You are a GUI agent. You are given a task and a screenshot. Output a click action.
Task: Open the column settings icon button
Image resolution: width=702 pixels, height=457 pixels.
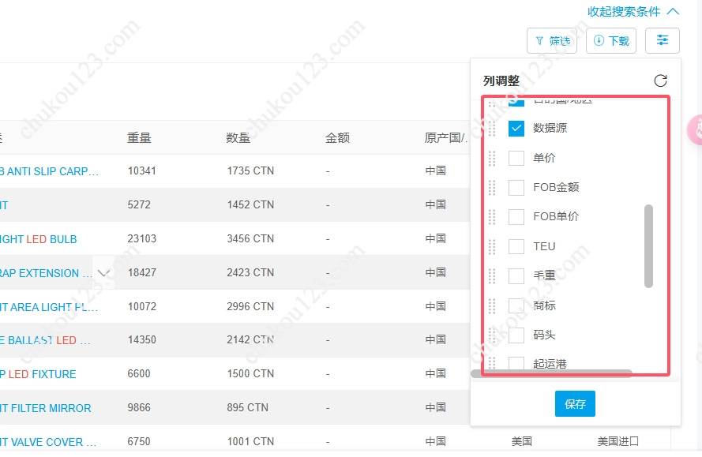point(662,40)
